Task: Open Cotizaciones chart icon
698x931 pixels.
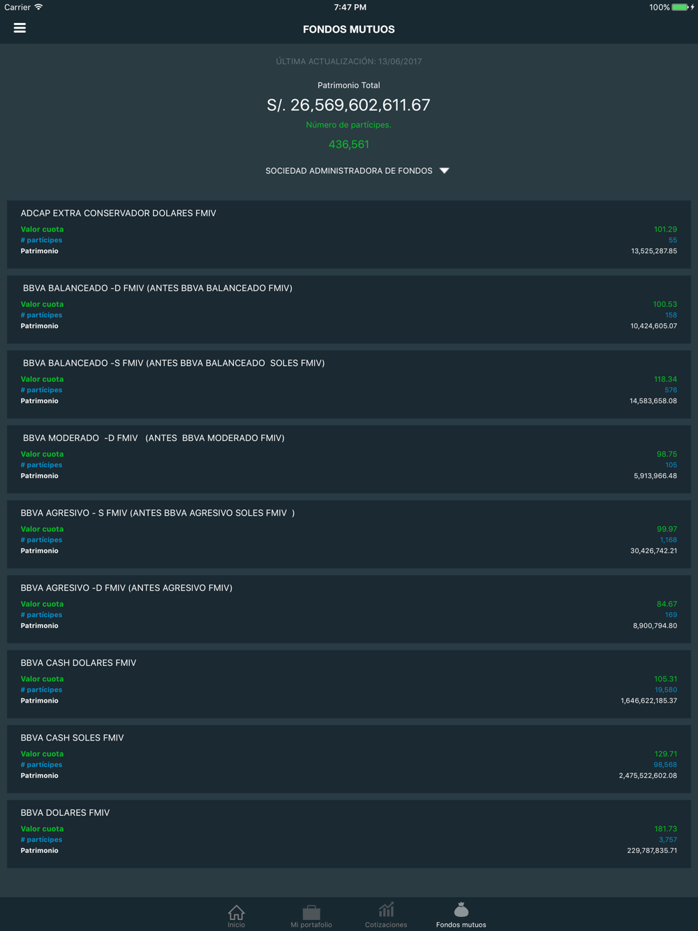Action: pyautogui.click(x=386, y=909)
